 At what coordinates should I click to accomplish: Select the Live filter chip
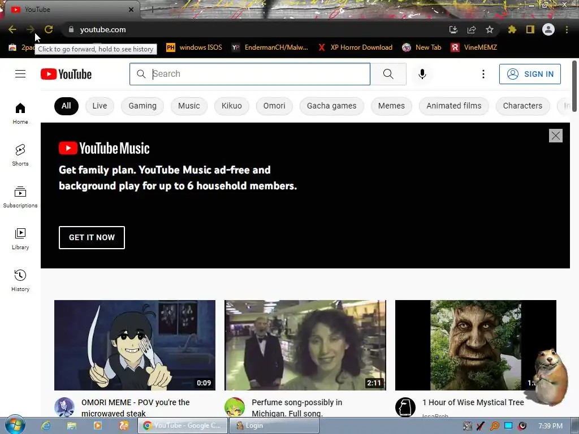pyautogui.click(x=100, y=106)
